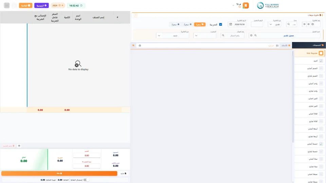Open the المجموعات groups tab
Screen dimensions: 326x183
[309, 45]
